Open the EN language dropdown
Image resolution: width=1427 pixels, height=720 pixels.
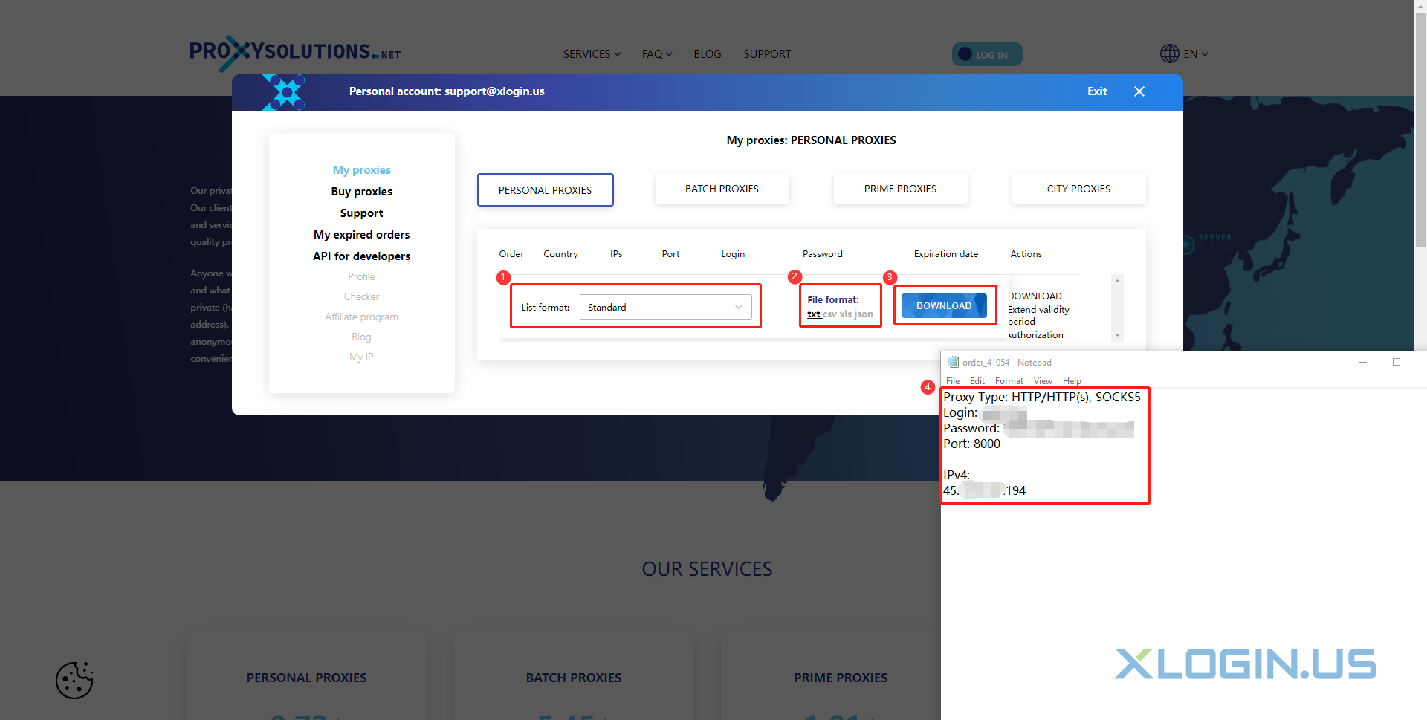1196,53
